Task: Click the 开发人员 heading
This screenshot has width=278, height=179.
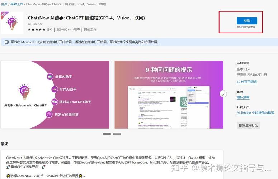Action: pos(243,107)
